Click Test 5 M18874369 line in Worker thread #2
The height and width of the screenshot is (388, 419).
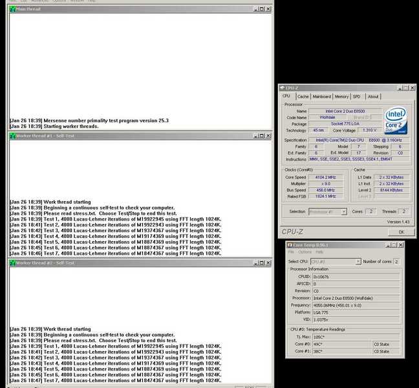click(x=116, y=369)
